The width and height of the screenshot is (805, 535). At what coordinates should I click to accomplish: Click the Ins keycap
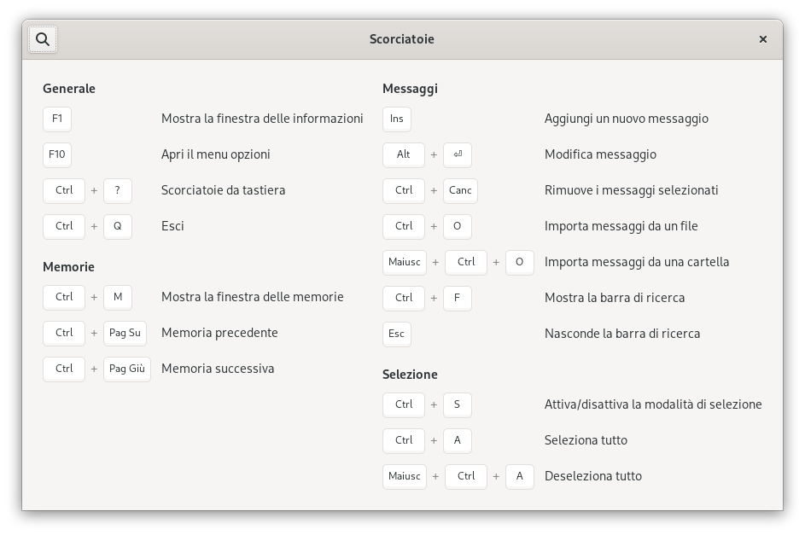pos(397,119)
